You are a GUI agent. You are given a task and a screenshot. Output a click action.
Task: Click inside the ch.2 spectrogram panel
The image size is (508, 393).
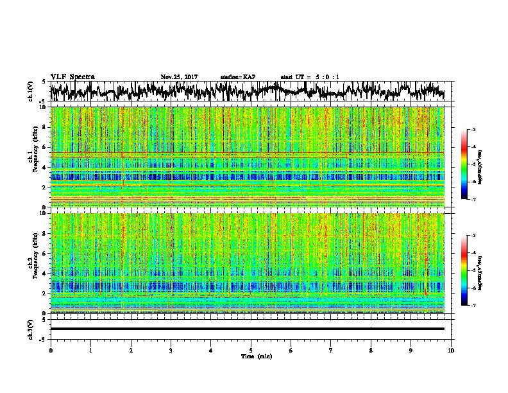[x=248, y=263]
